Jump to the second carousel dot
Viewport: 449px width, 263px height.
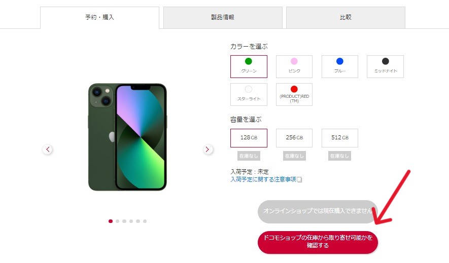[117, 221]
